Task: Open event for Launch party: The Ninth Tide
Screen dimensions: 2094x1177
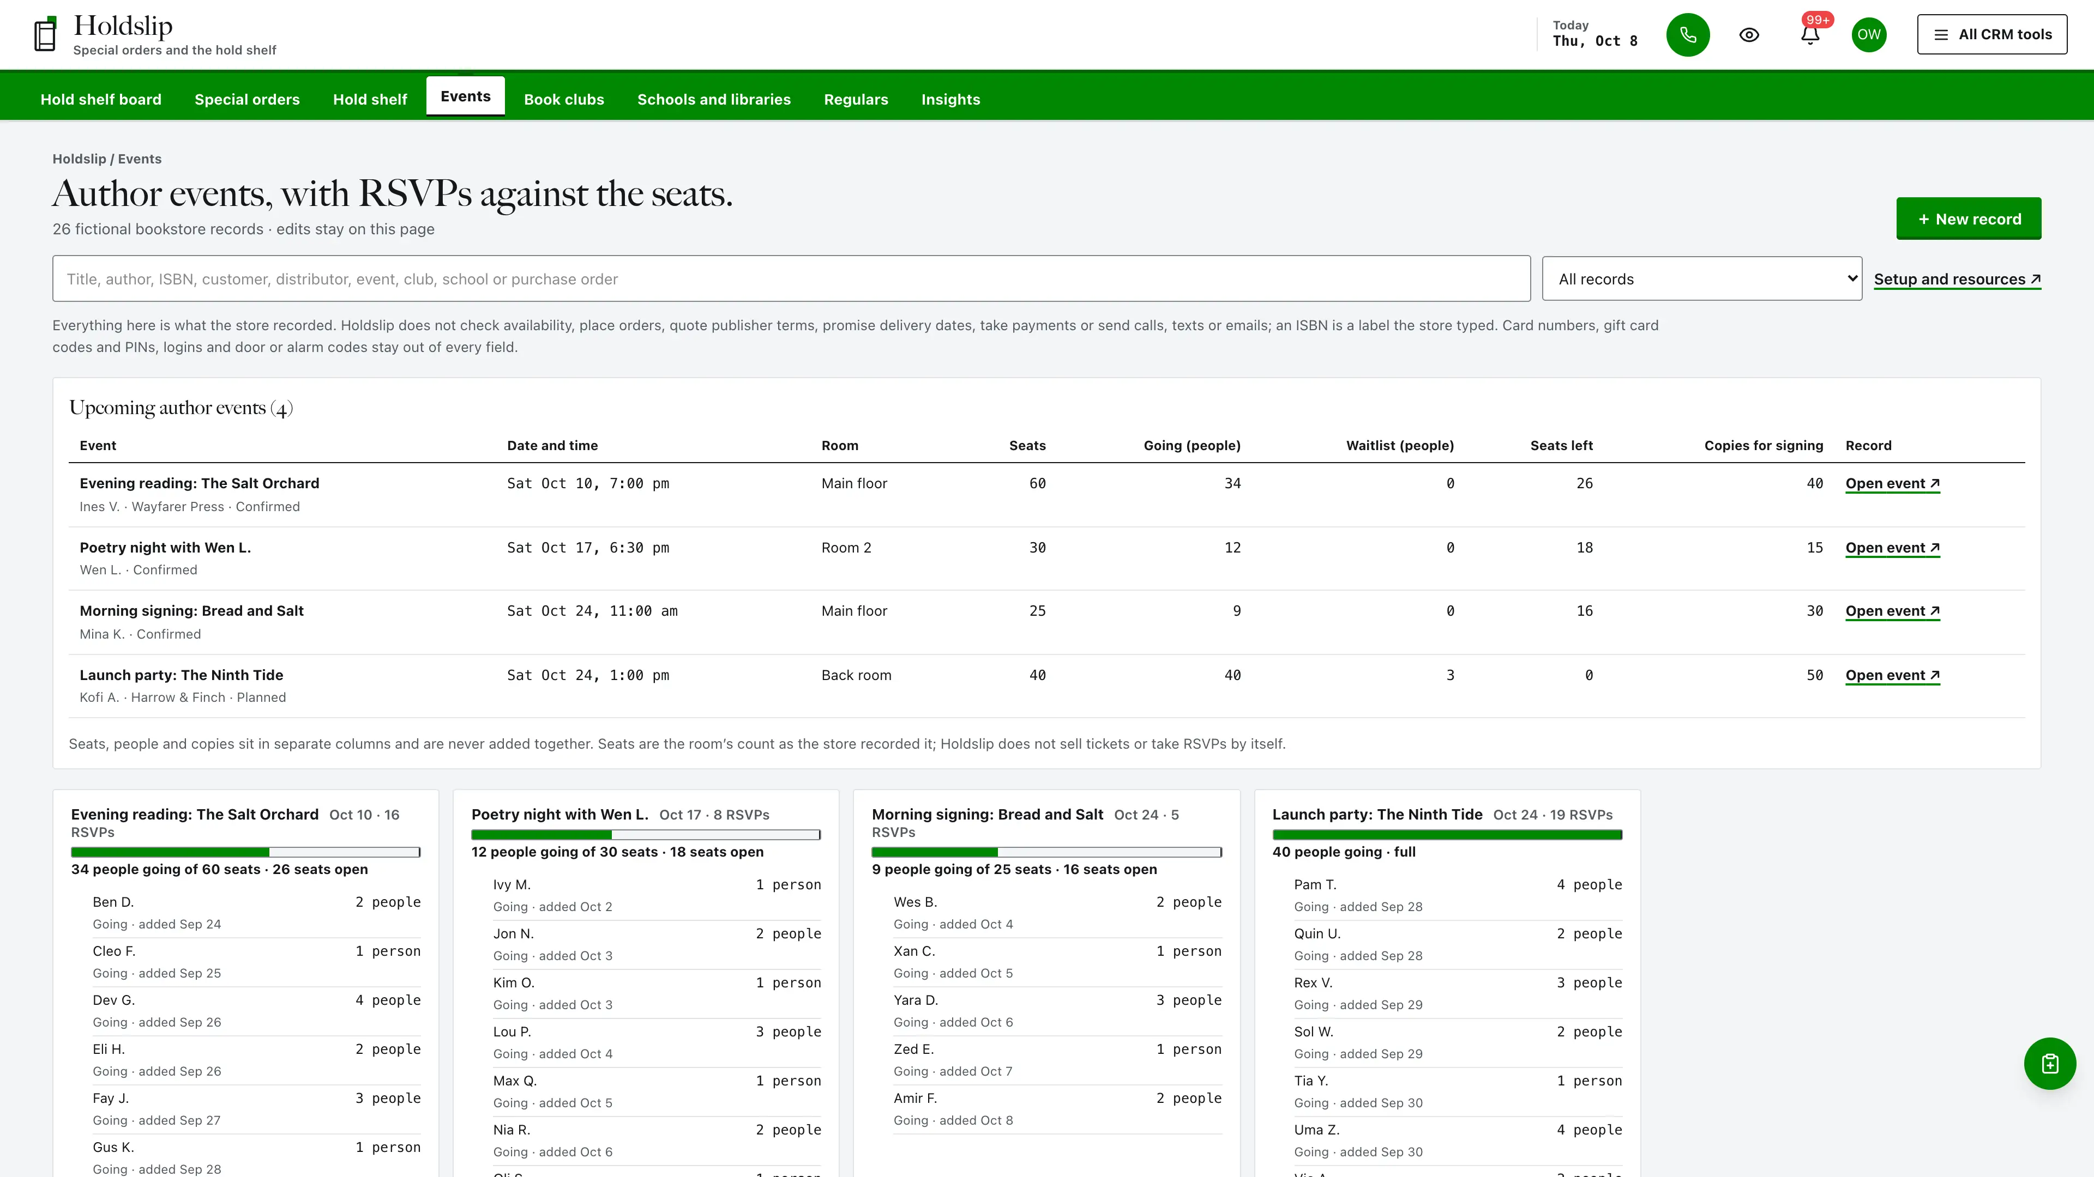Action: [x=1892, y=675]
